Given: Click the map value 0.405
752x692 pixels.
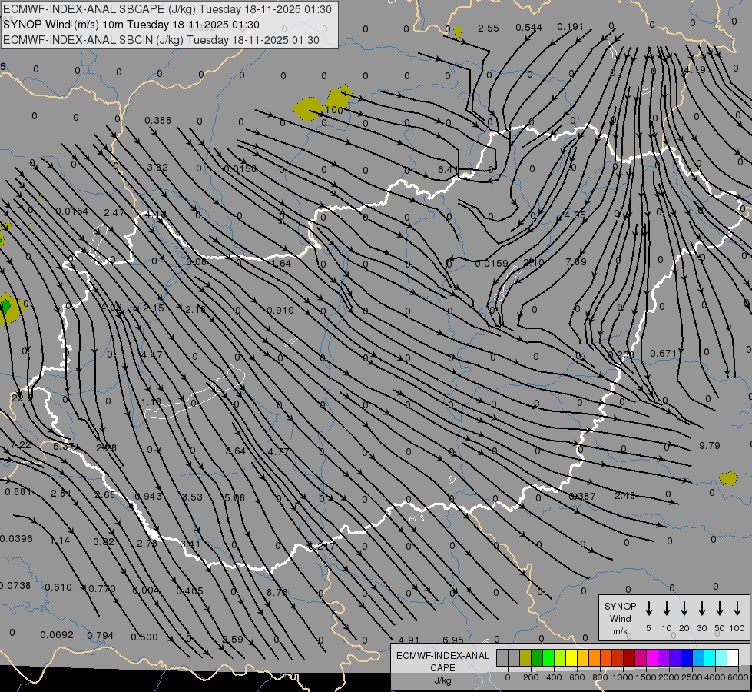Looking at the screenshot, I should 190,591.
